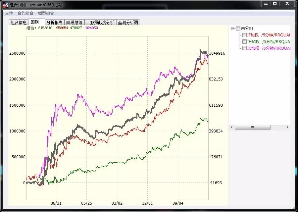Select the IF加权 /5分钟 tree row

(269, 35)
